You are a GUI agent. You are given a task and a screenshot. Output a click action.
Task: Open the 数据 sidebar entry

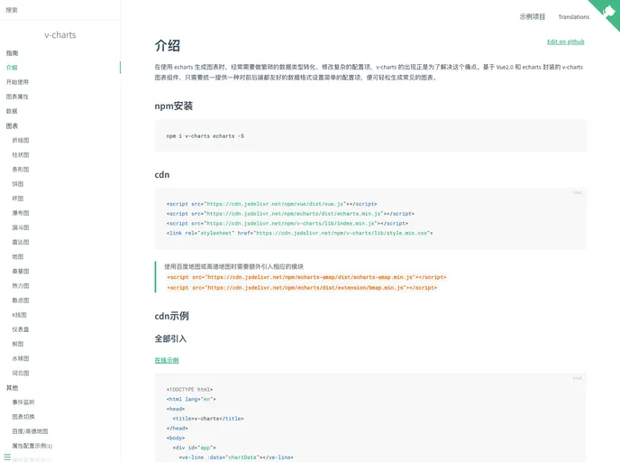(x=12, y=111)
